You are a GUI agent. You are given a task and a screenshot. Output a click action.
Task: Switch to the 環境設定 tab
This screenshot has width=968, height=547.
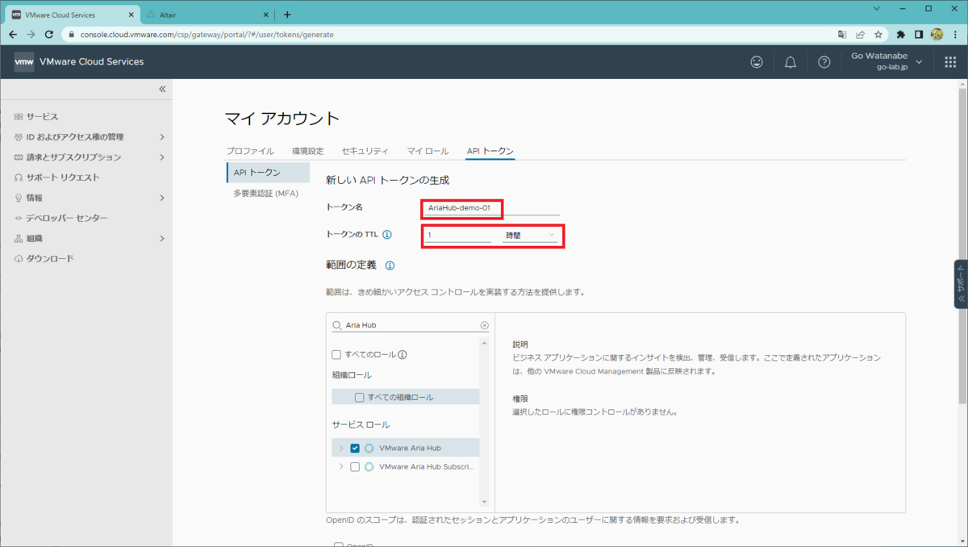click(x=307, y=151)
